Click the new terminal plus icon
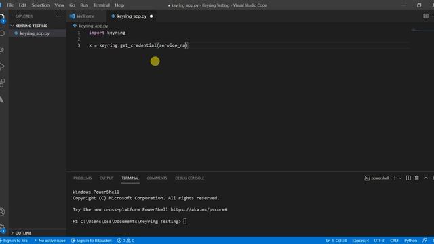Image resolution: width=434 pixels, height=244 pixels. pos(395,178)
